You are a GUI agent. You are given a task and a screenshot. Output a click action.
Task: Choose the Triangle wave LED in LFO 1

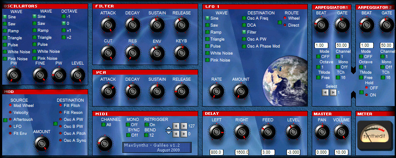207,39
